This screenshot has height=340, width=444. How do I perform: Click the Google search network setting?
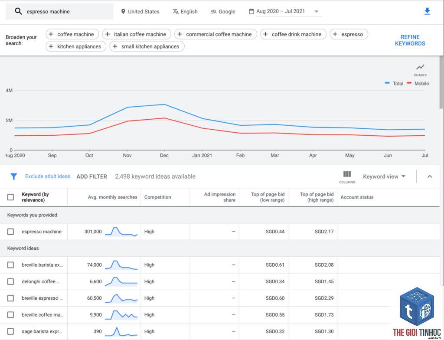pos(223,12)
